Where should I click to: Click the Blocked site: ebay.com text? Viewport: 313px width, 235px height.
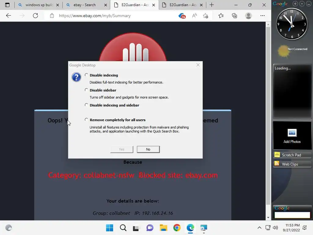click(x=178, y=175)
